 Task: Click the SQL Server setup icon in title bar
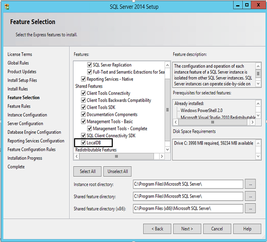coord(7,7)
